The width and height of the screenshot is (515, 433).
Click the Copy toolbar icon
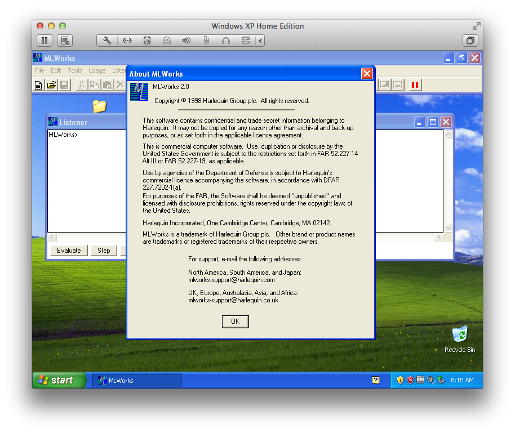pos(94,85)
